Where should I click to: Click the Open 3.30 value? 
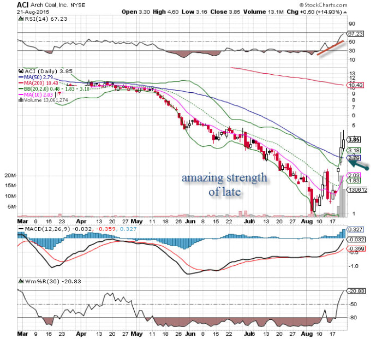pos(136,12)
